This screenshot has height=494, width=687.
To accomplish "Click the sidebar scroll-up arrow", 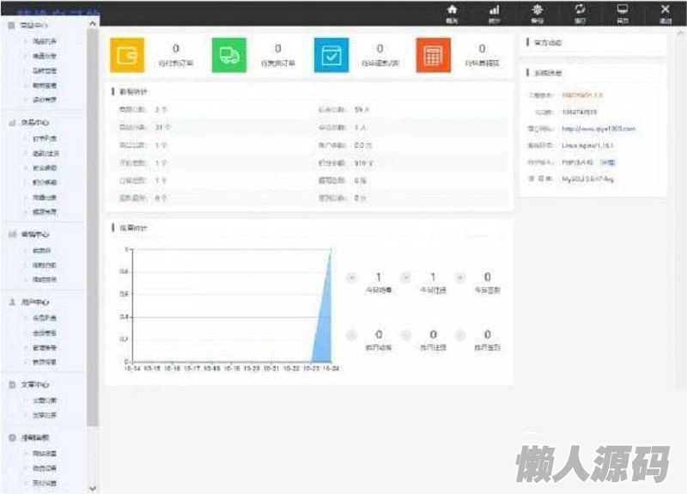I will pos(93,24).
